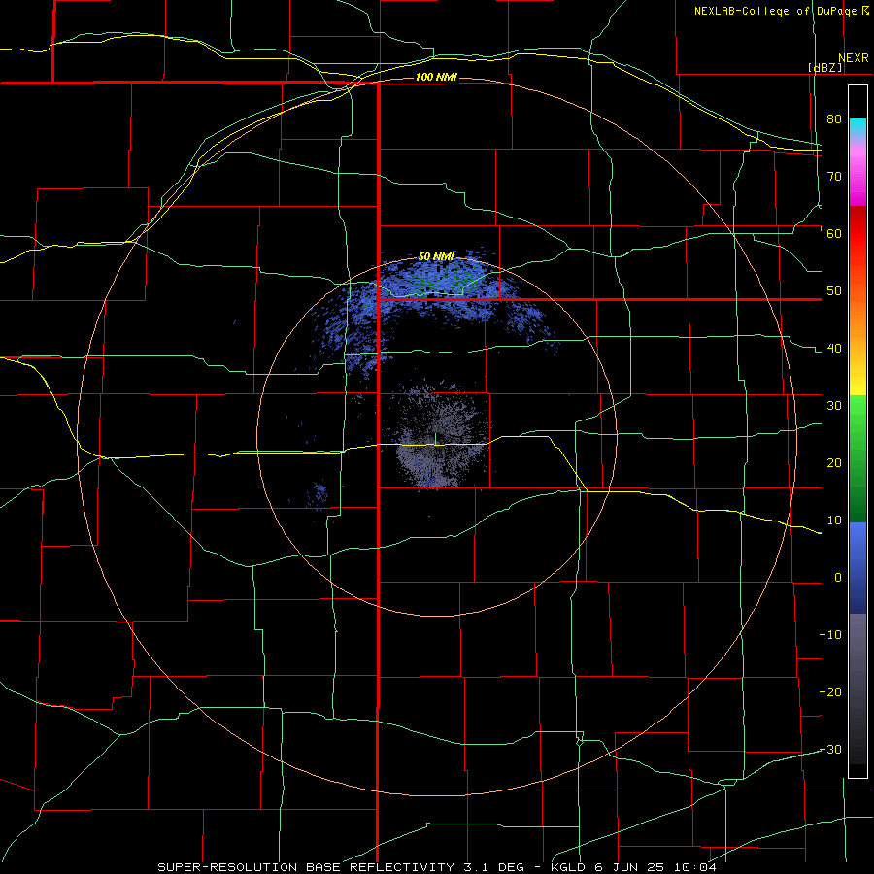Image resolution: width=874 pixels, height=874 pixels.
Task: Click the 20 value on the dBZ scale
Action: (834, 462)
